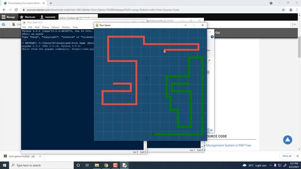Open the Windows Start menu

click(x=4, y=165)
